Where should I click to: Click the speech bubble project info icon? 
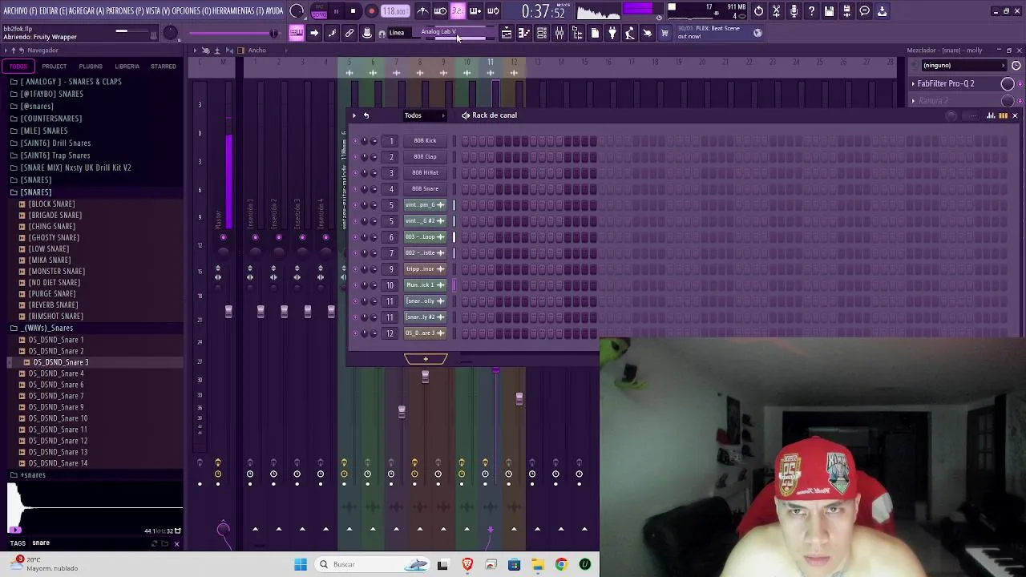point(864,11)
